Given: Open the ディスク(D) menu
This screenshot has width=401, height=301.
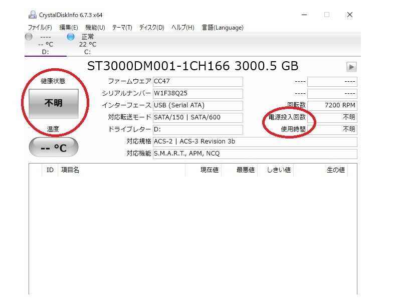Looking at the screenshot, I should tap(152, 28).
